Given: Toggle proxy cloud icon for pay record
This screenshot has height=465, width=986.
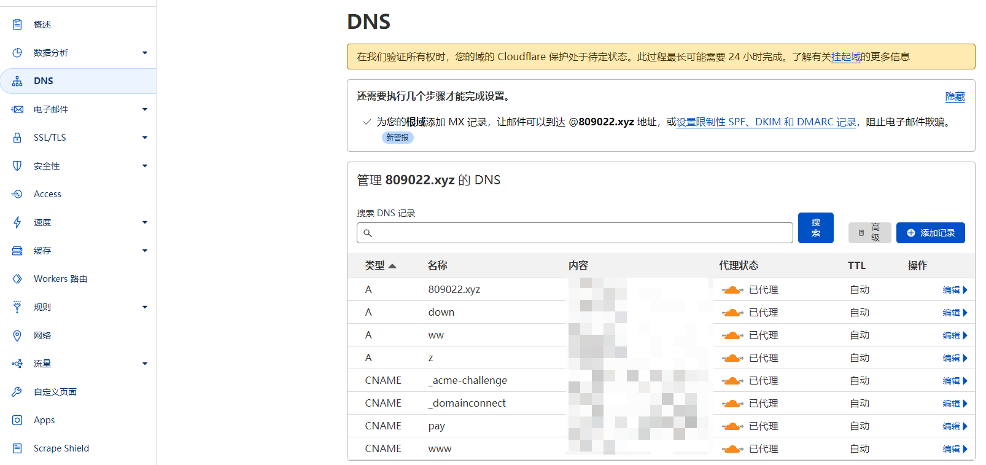Looking at the screenshot, I should (732, 426).
